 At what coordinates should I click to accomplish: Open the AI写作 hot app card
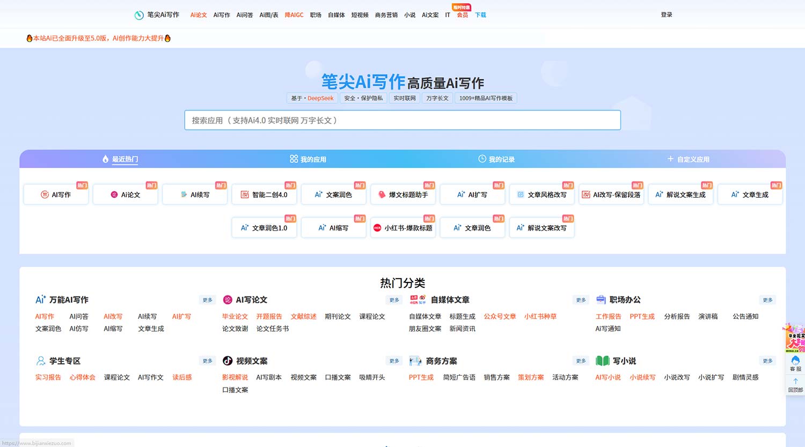pos(56,195)
